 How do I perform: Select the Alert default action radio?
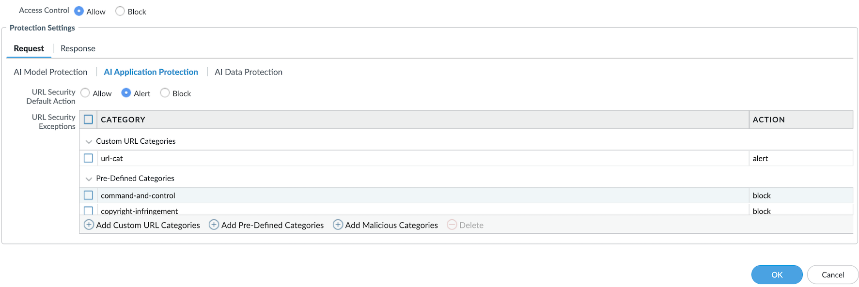click(x=126, y=93)
